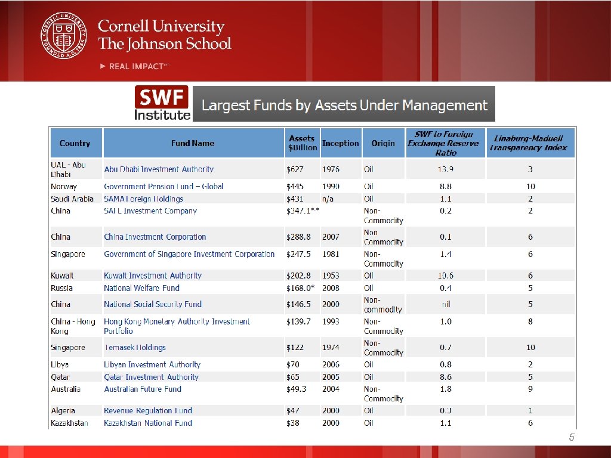Viewport: 611px width, 458px height.
Task: Click the $202.8 assets value
Action: pos(298,276)
